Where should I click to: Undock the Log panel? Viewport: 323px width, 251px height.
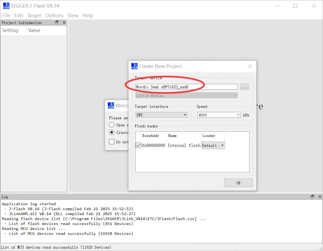point(312,197)
